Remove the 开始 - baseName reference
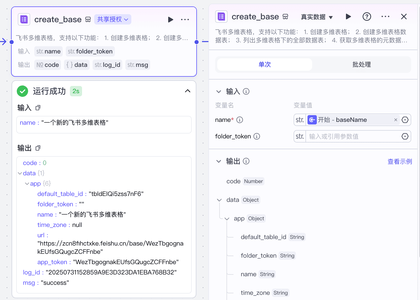 [x=395, y=120]
